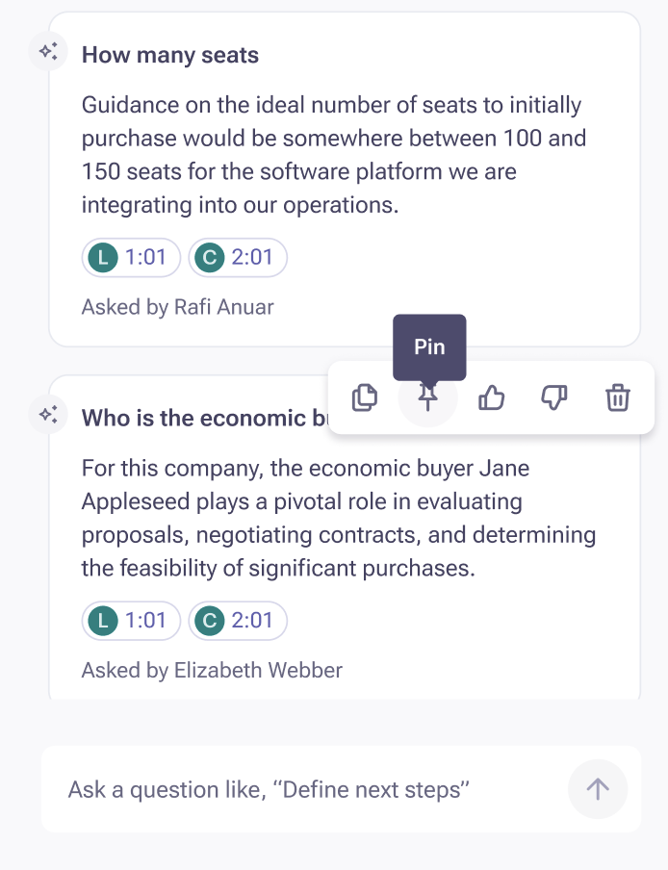This screenshot has width=668, height=870.
Task: Click the Jane Appleseed answer paragraph
Action: [339, 518]
